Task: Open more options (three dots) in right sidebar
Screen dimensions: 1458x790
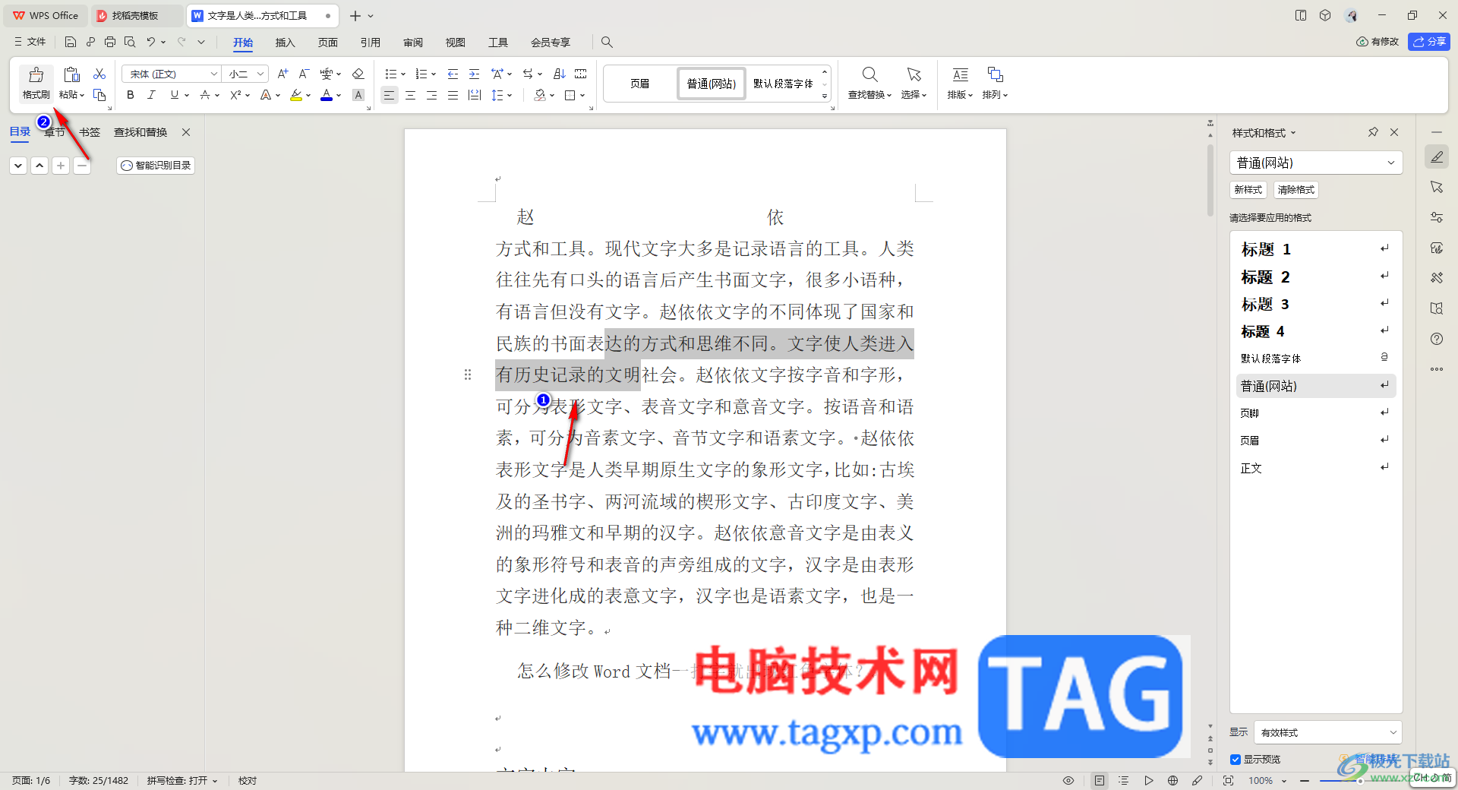Action: coord(1437,369)
